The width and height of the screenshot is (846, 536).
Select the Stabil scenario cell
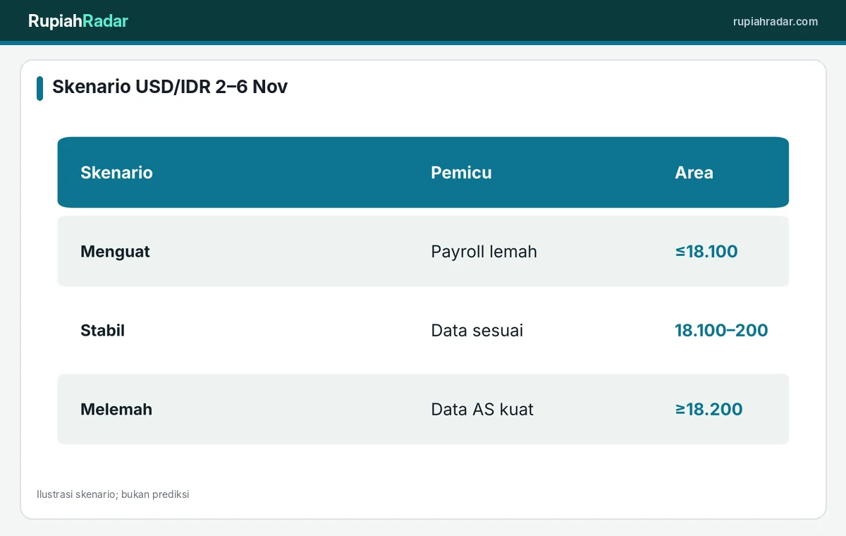[102, 330]
